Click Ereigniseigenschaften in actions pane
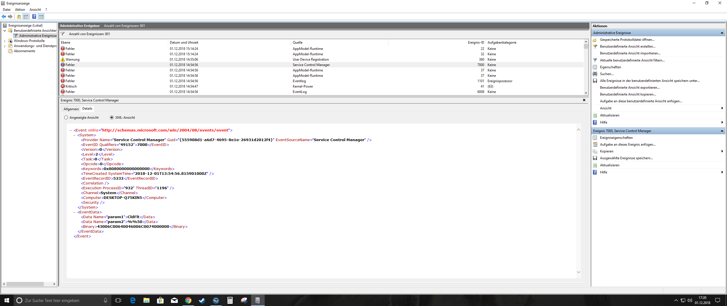The image size is (727, 306). point(616,138)
